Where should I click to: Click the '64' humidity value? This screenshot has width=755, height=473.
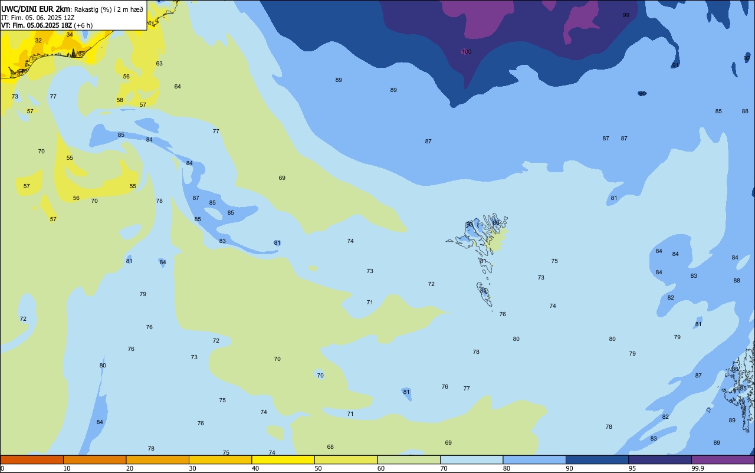[x=178, y=87]
